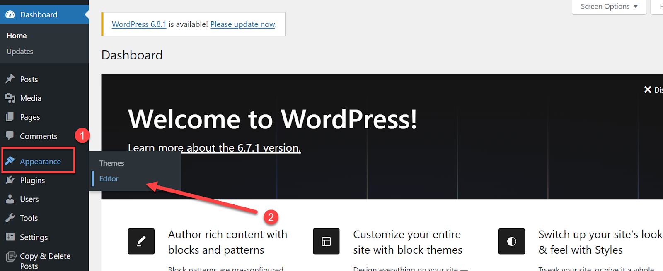The image size is (663, 271).
Task: Click the Media library icon
Action: [x=10, y=98]
